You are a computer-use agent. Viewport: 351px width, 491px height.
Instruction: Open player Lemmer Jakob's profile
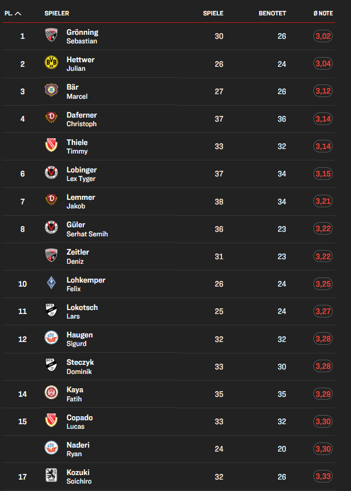point(80,201)
